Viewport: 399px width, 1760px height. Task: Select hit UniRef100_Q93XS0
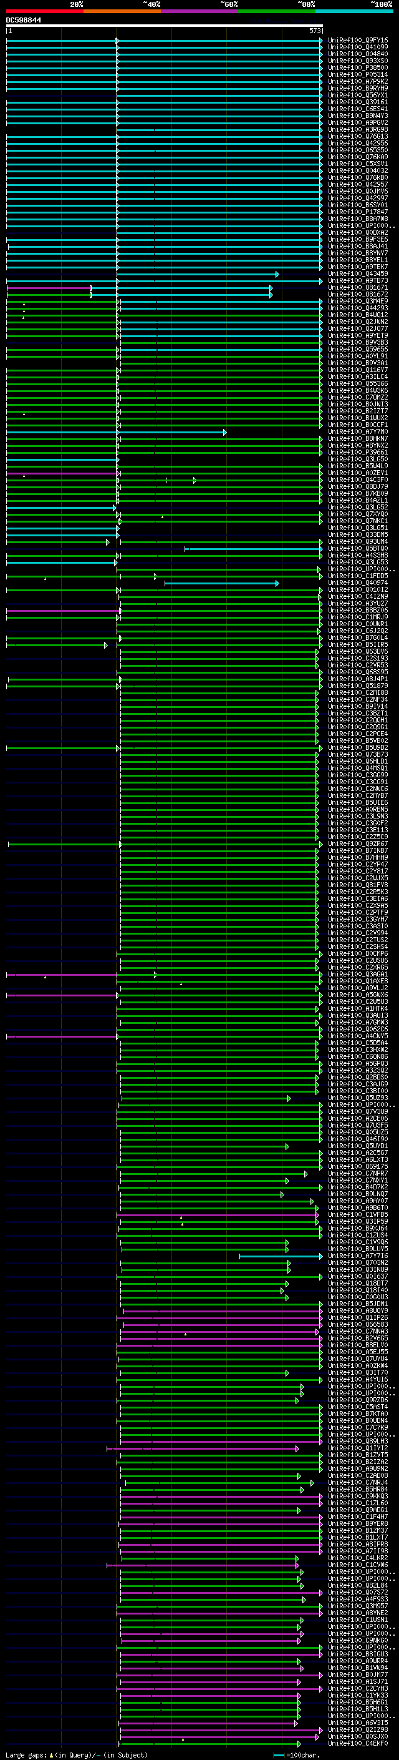[357, 61]
